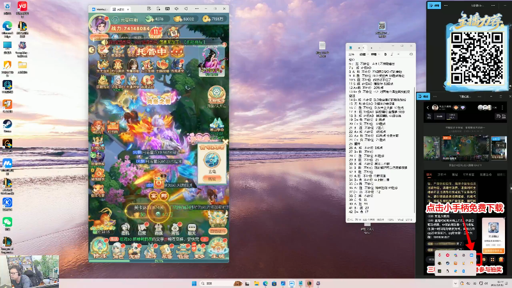Click the grid icon in stream window
Screen dimensions: 512x288
click(x=492, y=260)
